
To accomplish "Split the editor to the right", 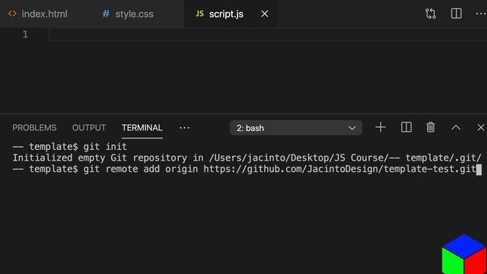I will (457, 14).
